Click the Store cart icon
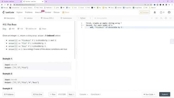 [x=63, y=12]
